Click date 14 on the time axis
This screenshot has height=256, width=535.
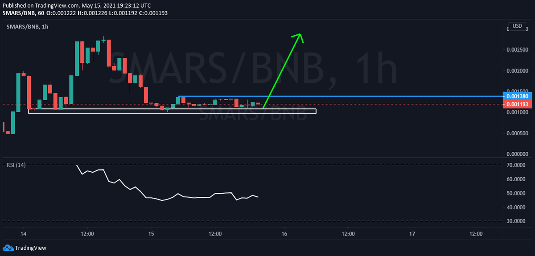click(x=23, y=233)
